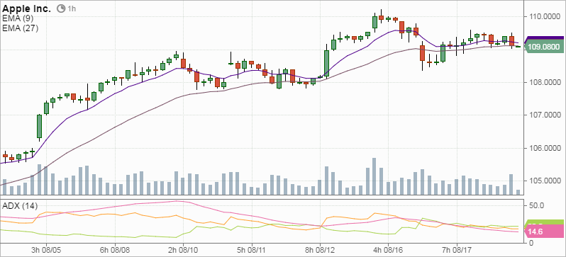Click the clock icon beside 1h
Image resolution: width=566 pixels, height=257 pixels.
62,8
